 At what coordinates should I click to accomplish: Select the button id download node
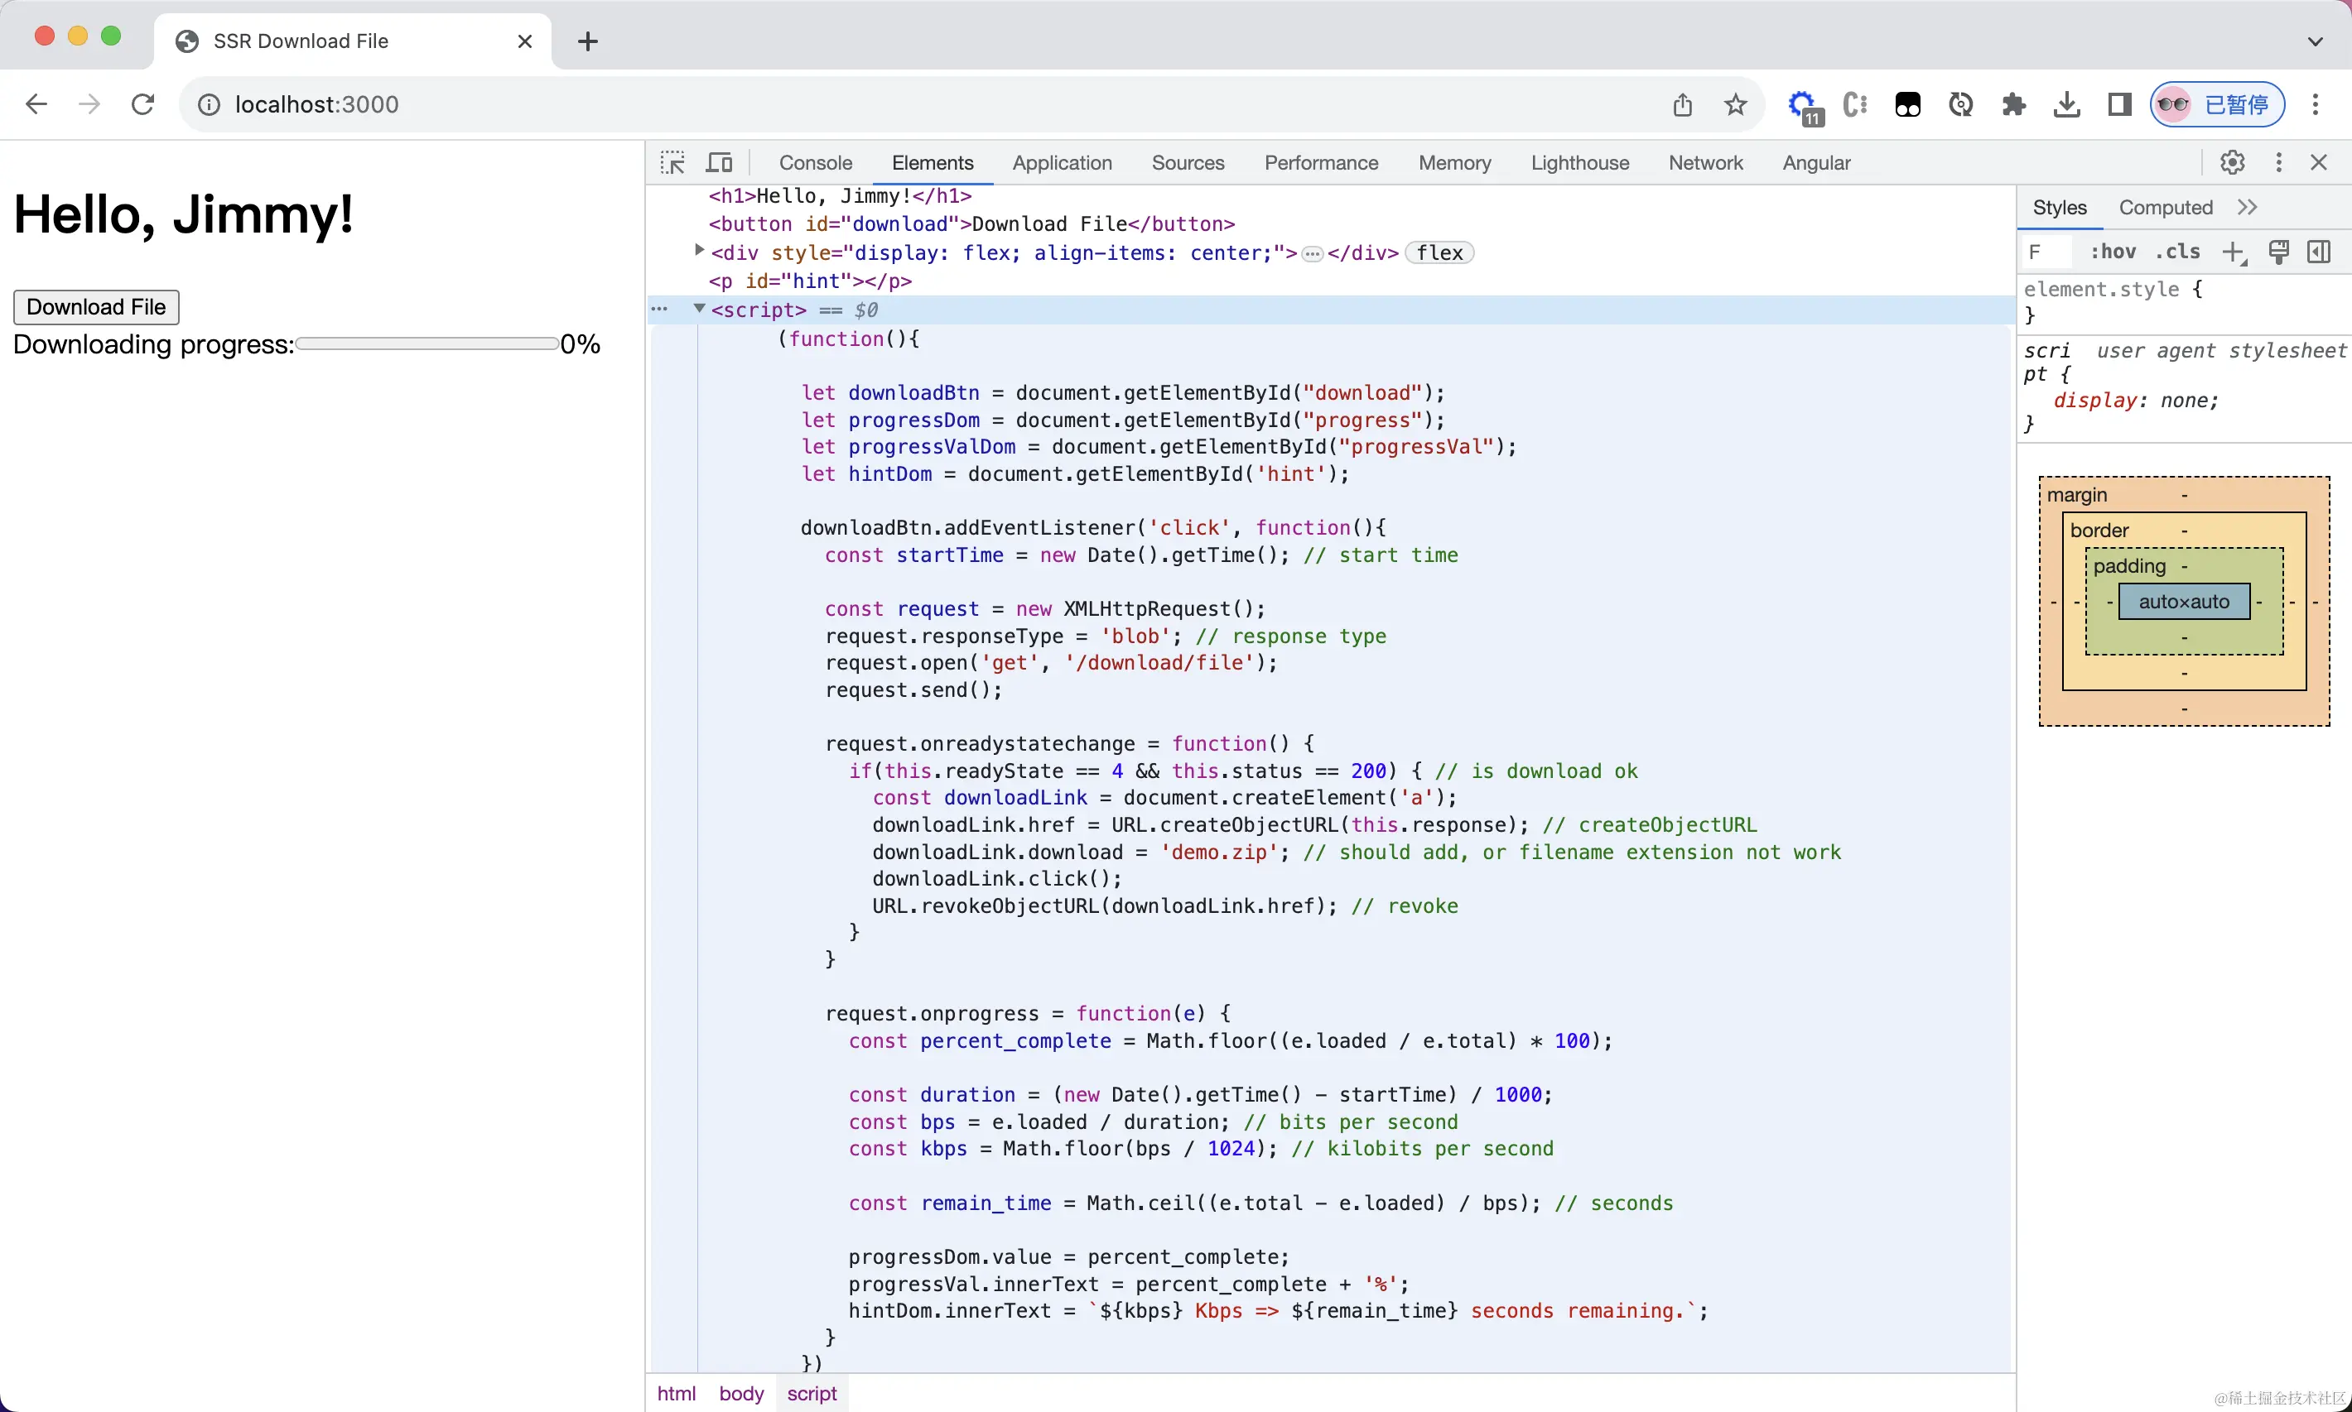(x=971, y=224)
